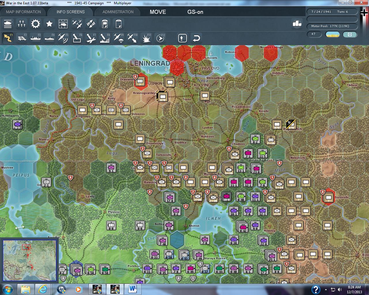Select the unit in red Borovichi hex
The height and width of the screenshot is (295, 369).
(328, 197)
